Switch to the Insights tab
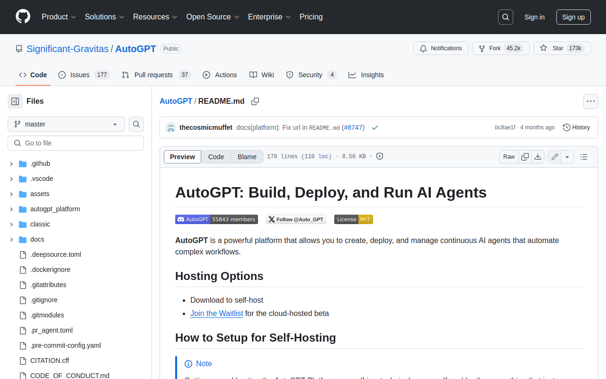This screenshot has height=379, width=606. click(x=366, y=75)
